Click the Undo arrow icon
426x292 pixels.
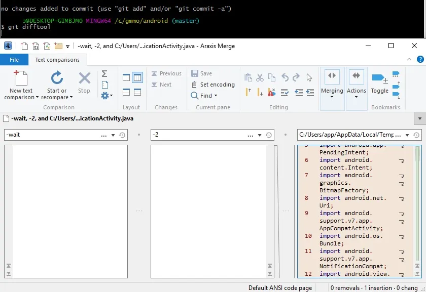[285, 77]
